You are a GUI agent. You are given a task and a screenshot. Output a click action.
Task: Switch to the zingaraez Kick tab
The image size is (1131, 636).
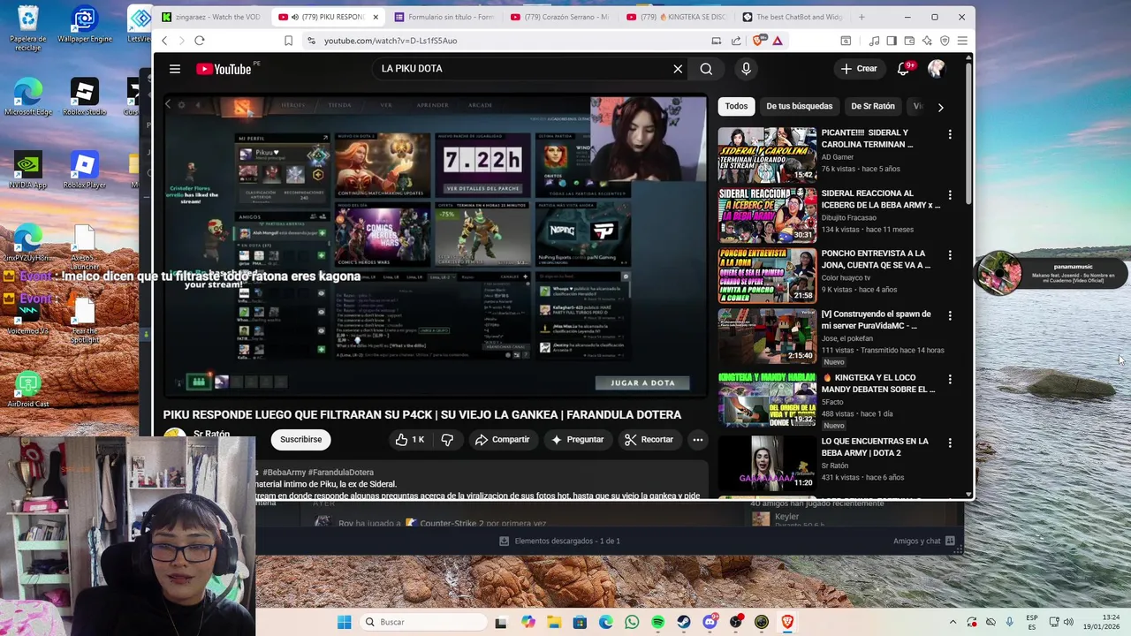210,17
